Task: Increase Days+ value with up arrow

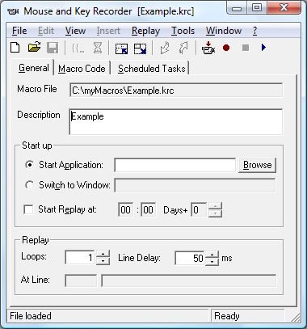Action: [x=215, y=206]
